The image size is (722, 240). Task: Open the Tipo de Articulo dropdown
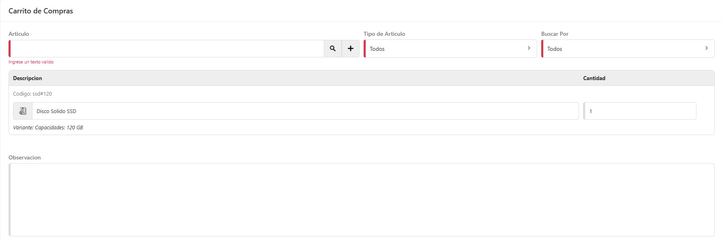(x=447, y=49)
